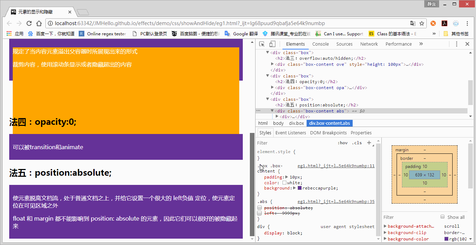Go to the home page icon
Viewport: 476px width, 245px height.
tap(39, 23)
